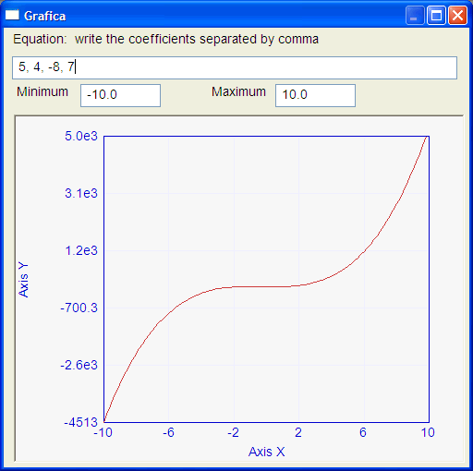Click the Y-axis value 5.0e3
Viewport: 473px width, 471px height.
(81, 136)
